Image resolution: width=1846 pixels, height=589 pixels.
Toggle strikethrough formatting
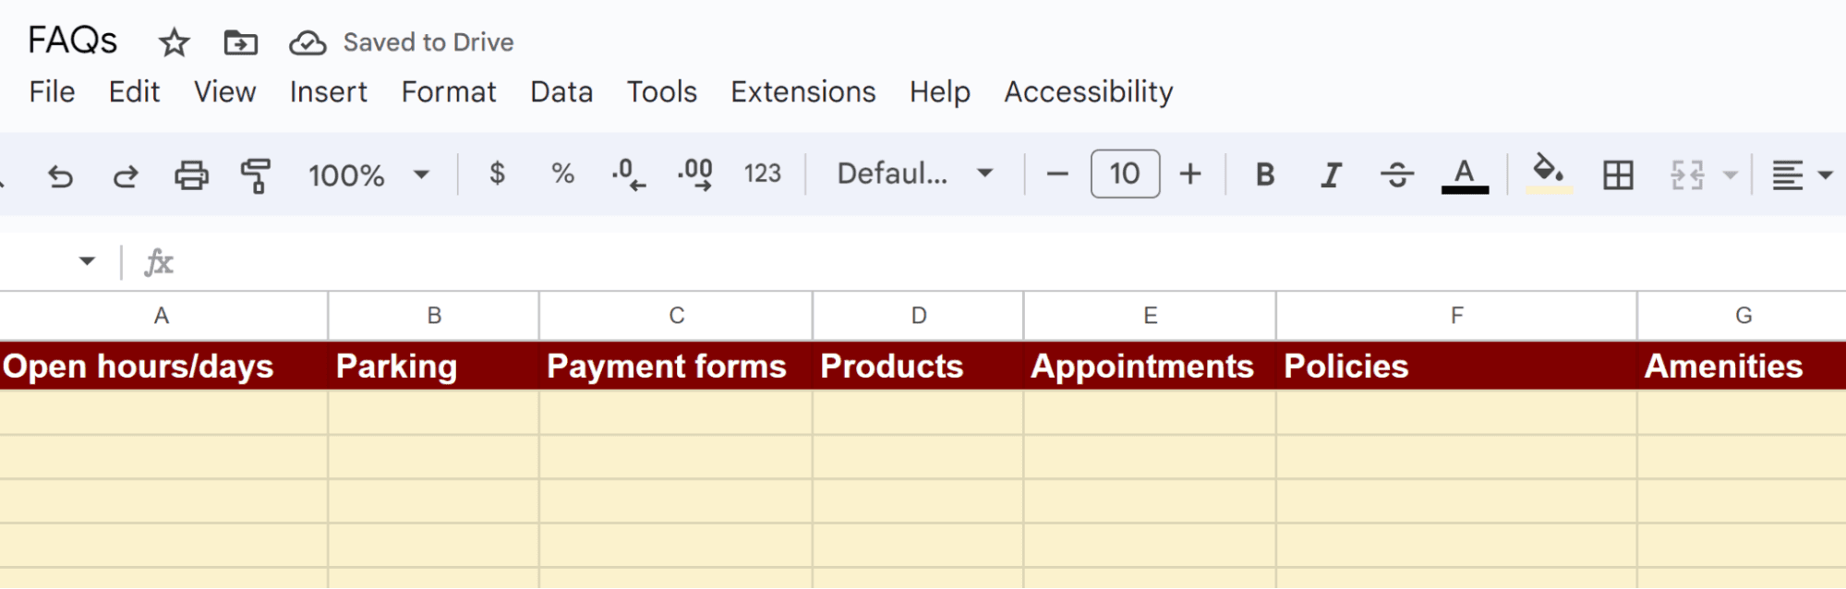coord(1397,174)
